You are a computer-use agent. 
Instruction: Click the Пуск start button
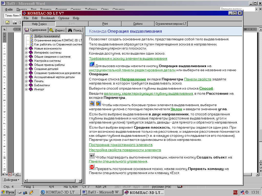click(x=8, y=192)
